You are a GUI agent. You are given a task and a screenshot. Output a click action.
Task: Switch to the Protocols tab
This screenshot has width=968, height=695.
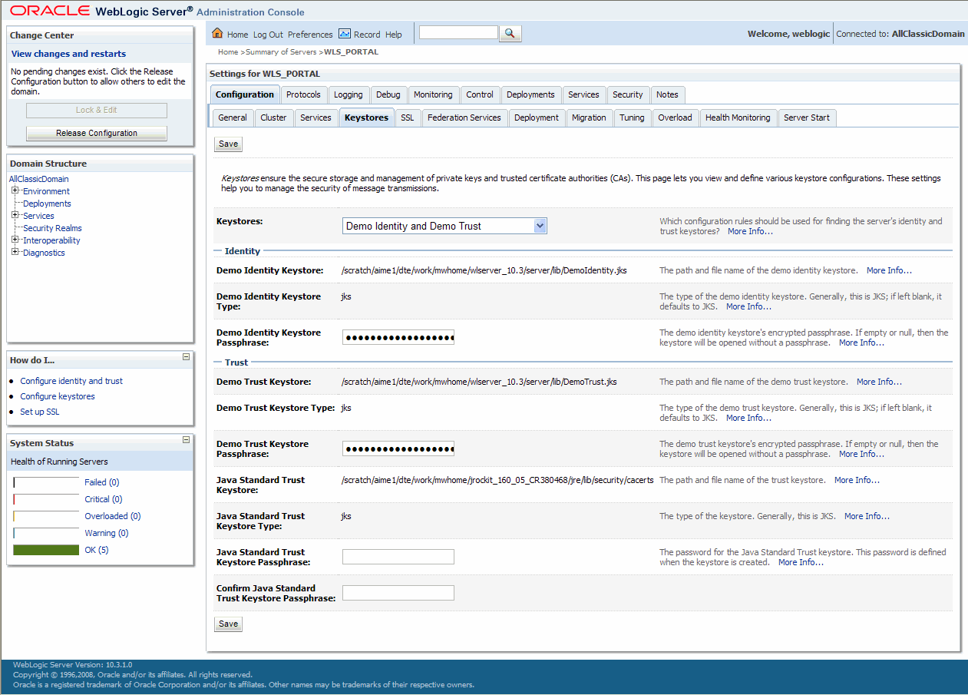coord(303,94)
